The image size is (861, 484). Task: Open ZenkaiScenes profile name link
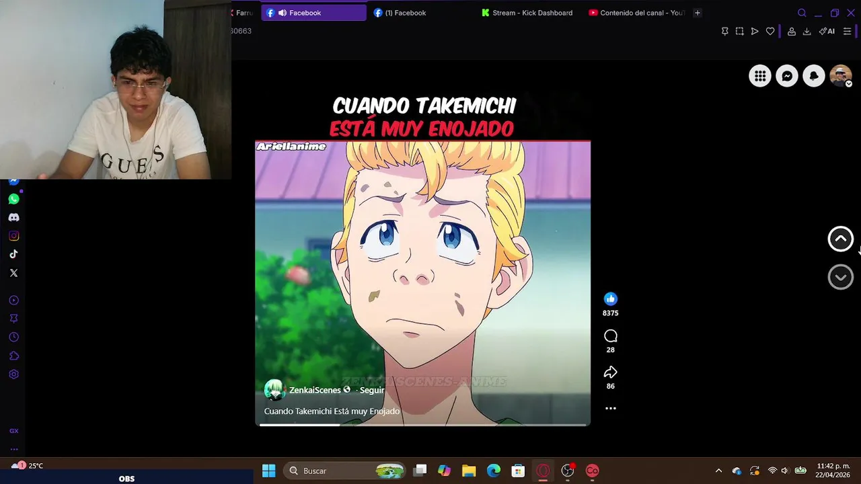click(315, 390)
